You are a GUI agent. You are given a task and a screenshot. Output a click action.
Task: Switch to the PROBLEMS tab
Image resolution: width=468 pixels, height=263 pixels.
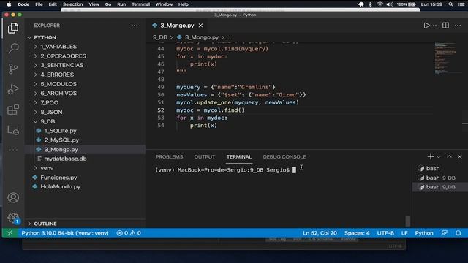(x=169, y=156)
